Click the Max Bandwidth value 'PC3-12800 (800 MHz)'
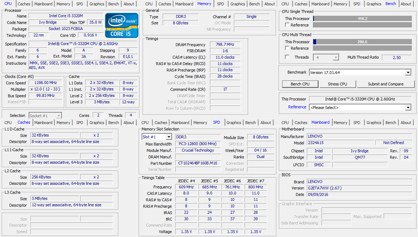The image size is (418, 237). [x=198, y=144]
